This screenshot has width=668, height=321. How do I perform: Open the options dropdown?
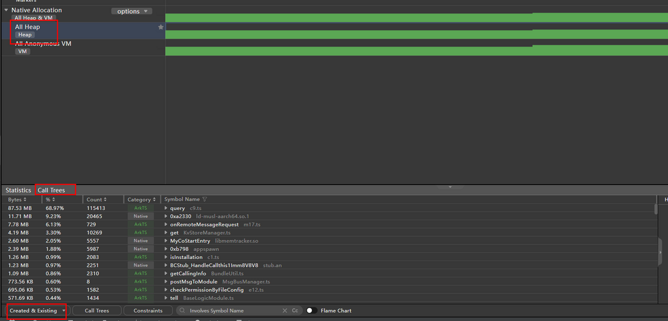coord(131,11)
